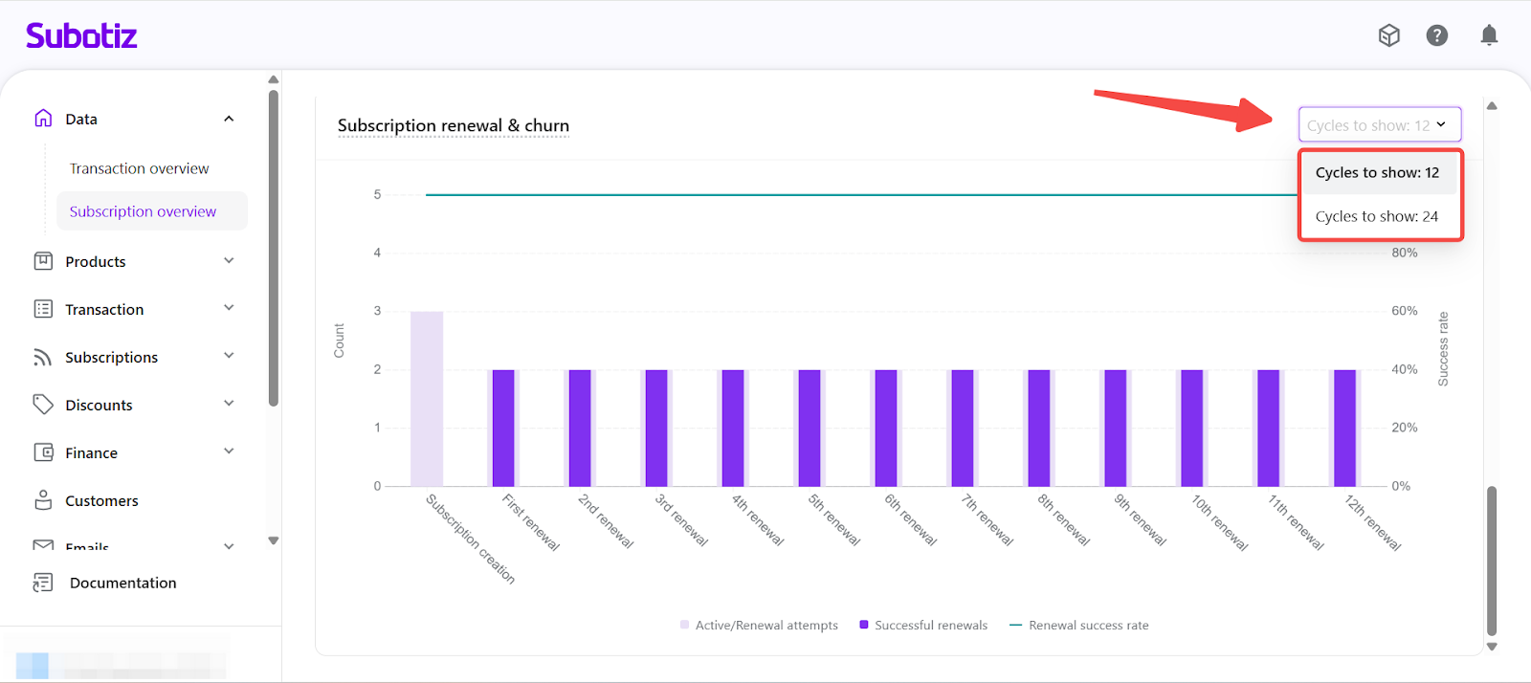Click the Documentation icon
The width and height of the screenshot is (1531, 683).
pos(43,583)
